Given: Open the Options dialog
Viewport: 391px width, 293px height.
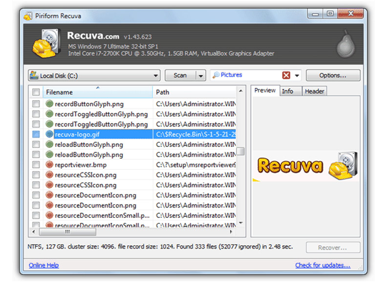Looking at the screenshot, I should pos(333,75).
